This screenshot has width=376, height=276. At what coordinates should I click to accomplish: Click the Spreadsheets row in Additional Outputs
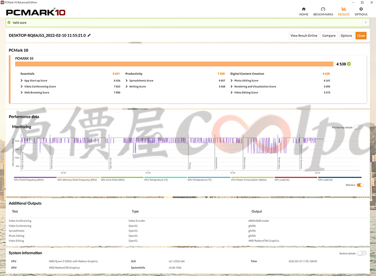(16, 231)
